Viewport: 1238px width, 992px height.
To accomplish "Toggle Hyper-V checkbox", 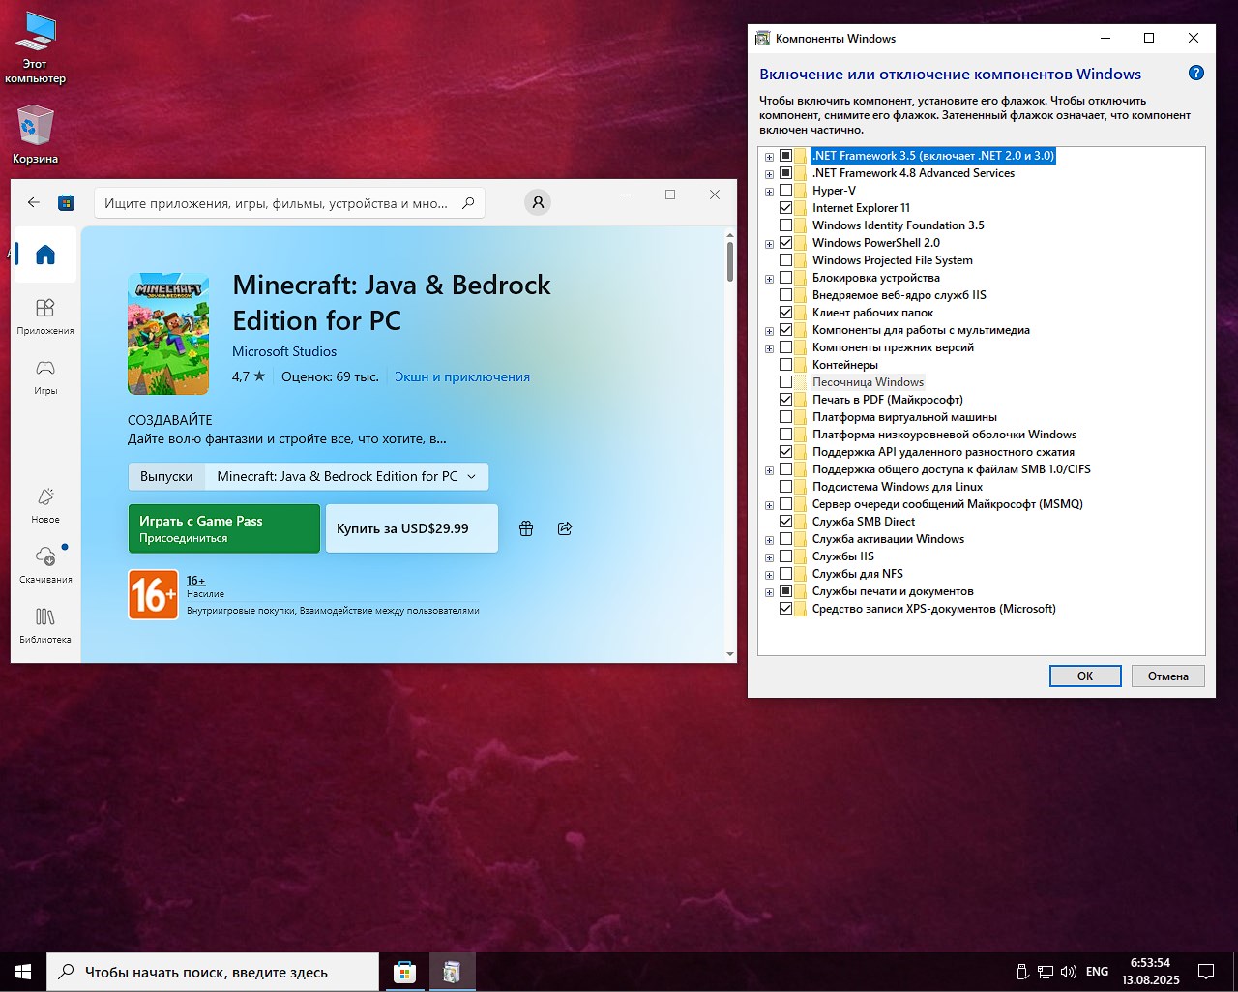I will 786,191.
